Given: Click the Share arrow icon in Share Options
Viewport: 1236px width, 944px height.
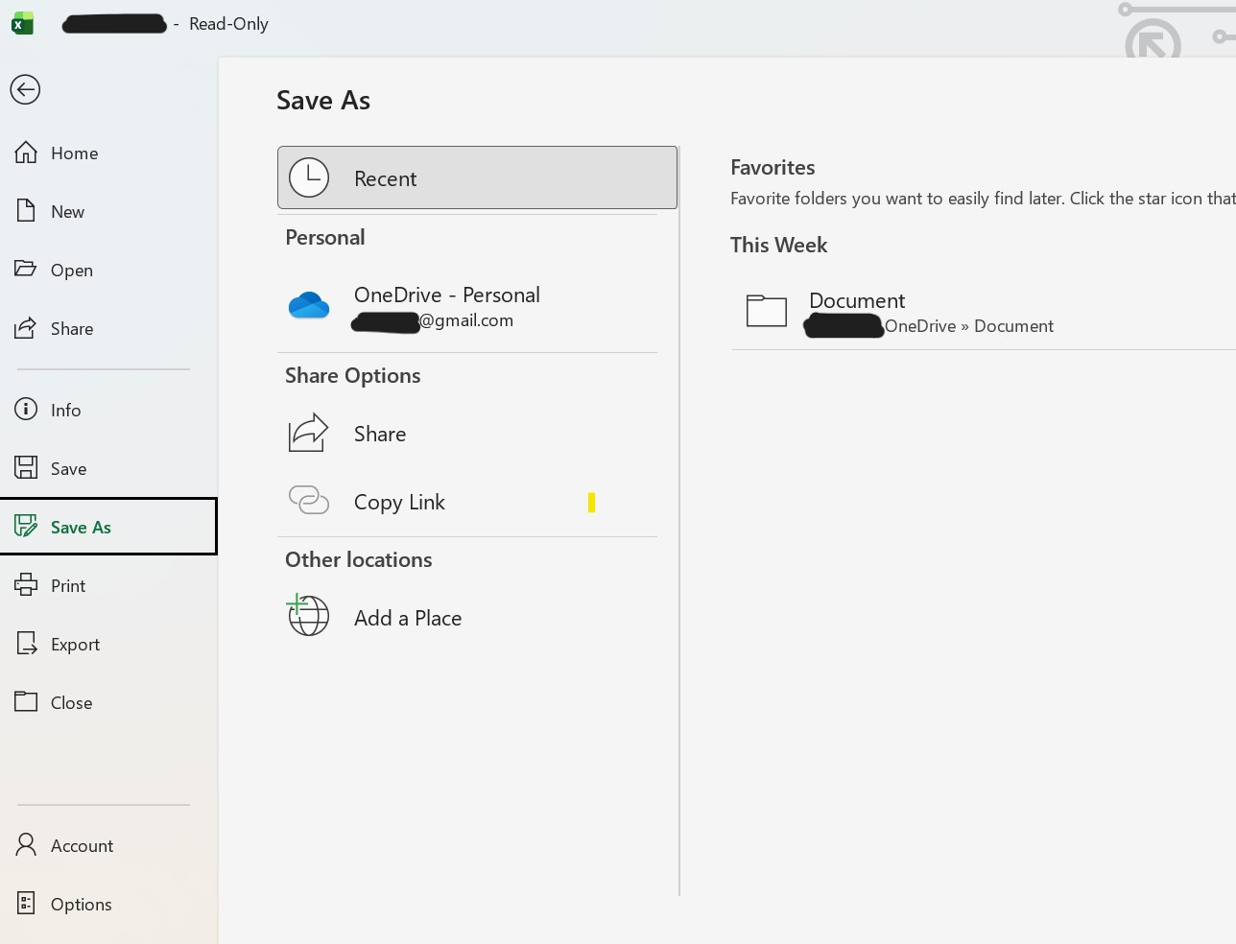Looking at the screenshot, I should 309,433.
